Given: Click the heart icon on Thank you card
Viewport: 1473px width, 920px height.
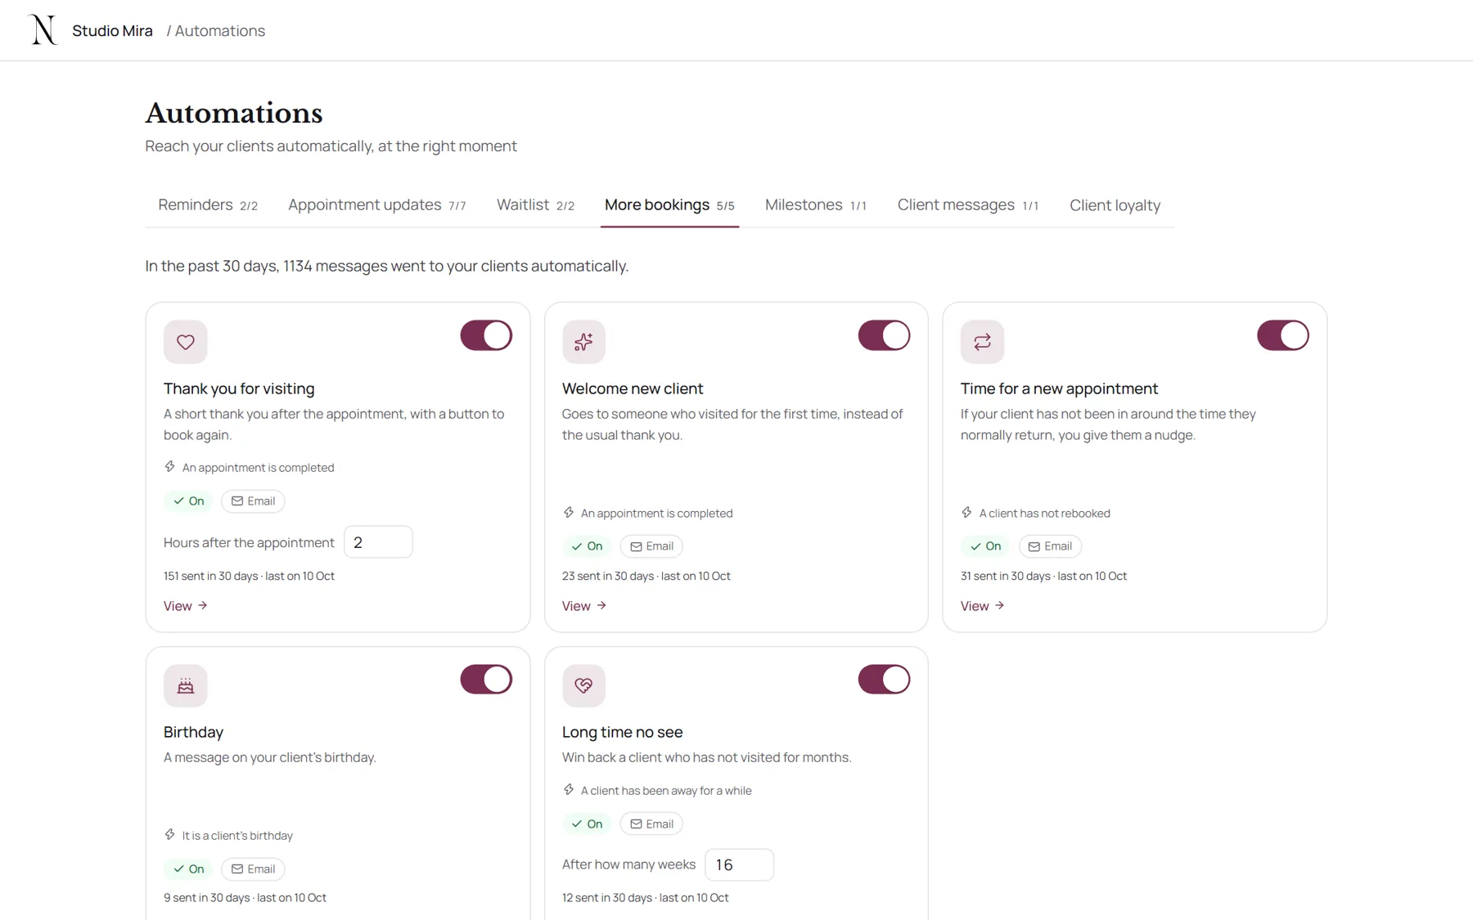Looking at the screenshot, I should pyautogui.click(x=186, y=342).
